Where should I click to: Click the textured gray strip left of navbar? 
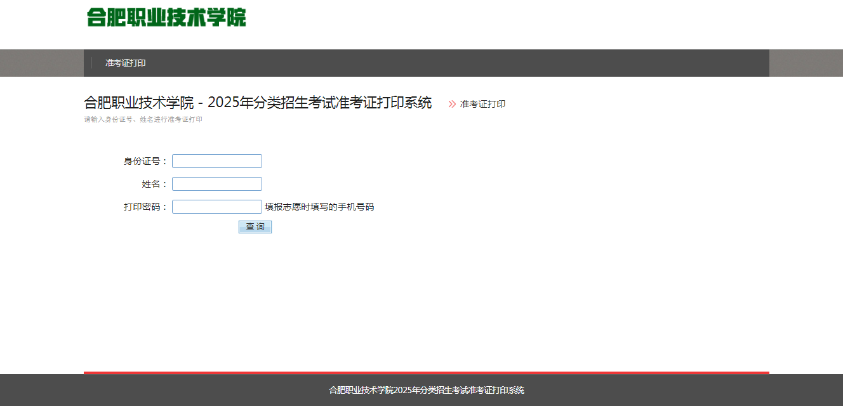coord(41,63)
